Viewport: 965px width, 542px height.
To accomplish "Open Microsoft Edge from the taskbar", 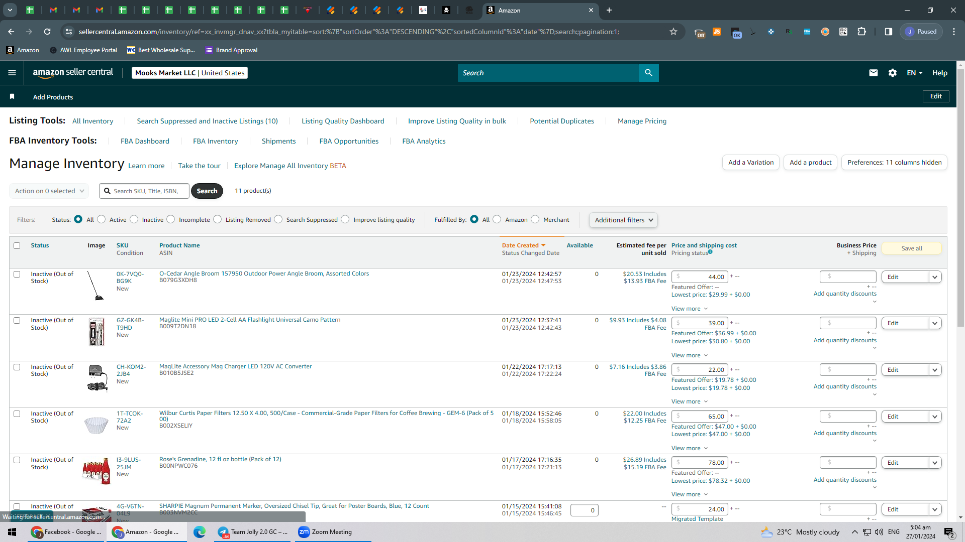I will (x=200, y=532).
